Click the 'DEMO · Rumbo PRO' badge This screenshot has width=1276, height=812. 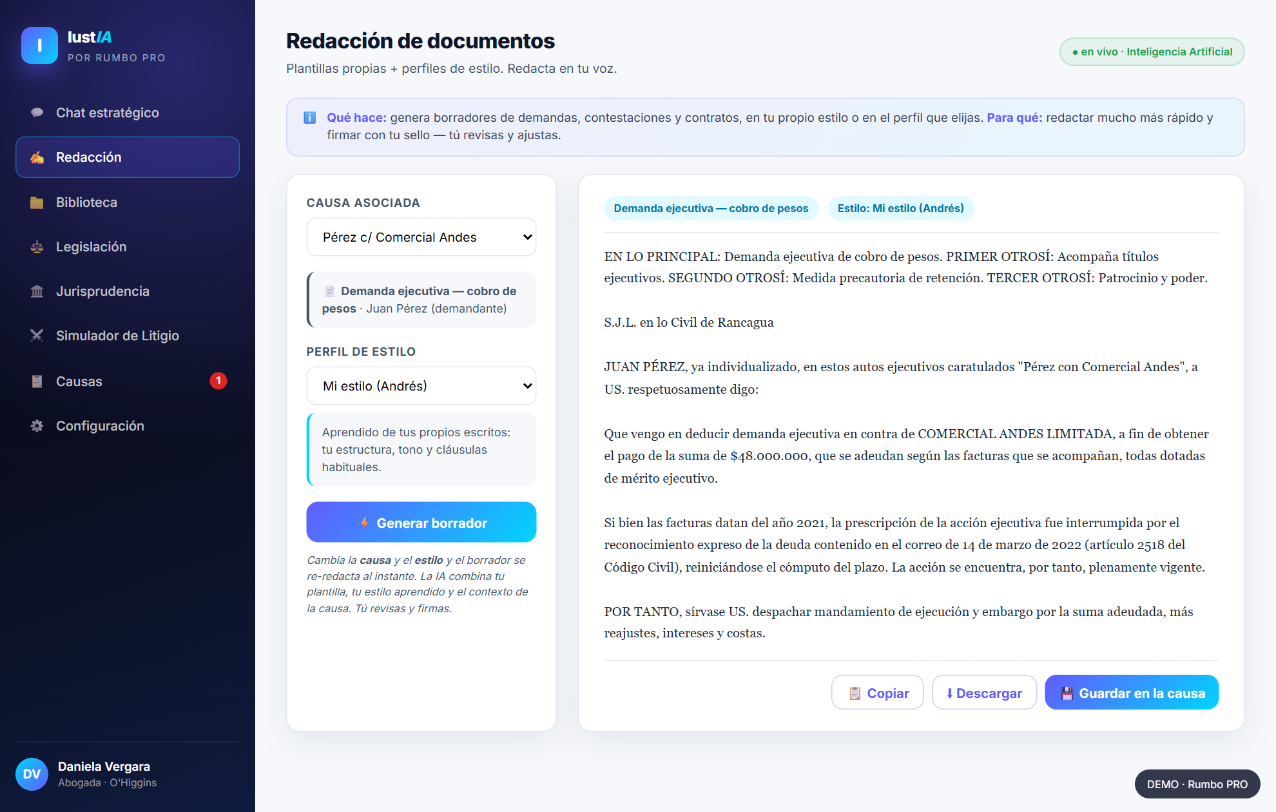(1197, 784)
